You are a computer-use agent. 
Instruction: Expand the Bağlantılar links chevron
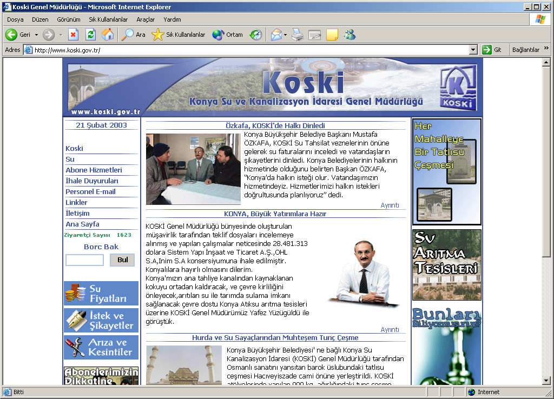(x=546, y=48)
